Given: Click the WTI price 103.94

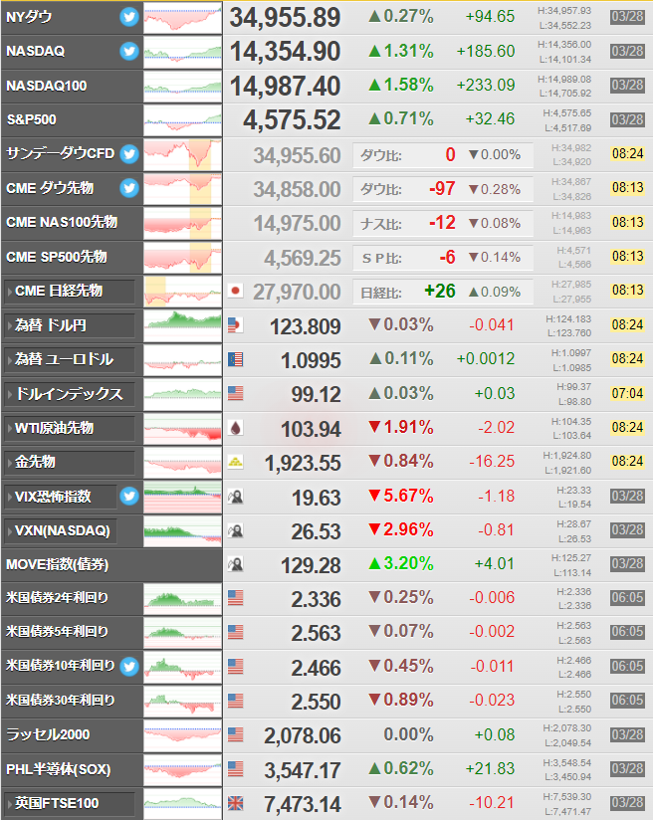Looking at the screenshot, I should tap(311, 429).
